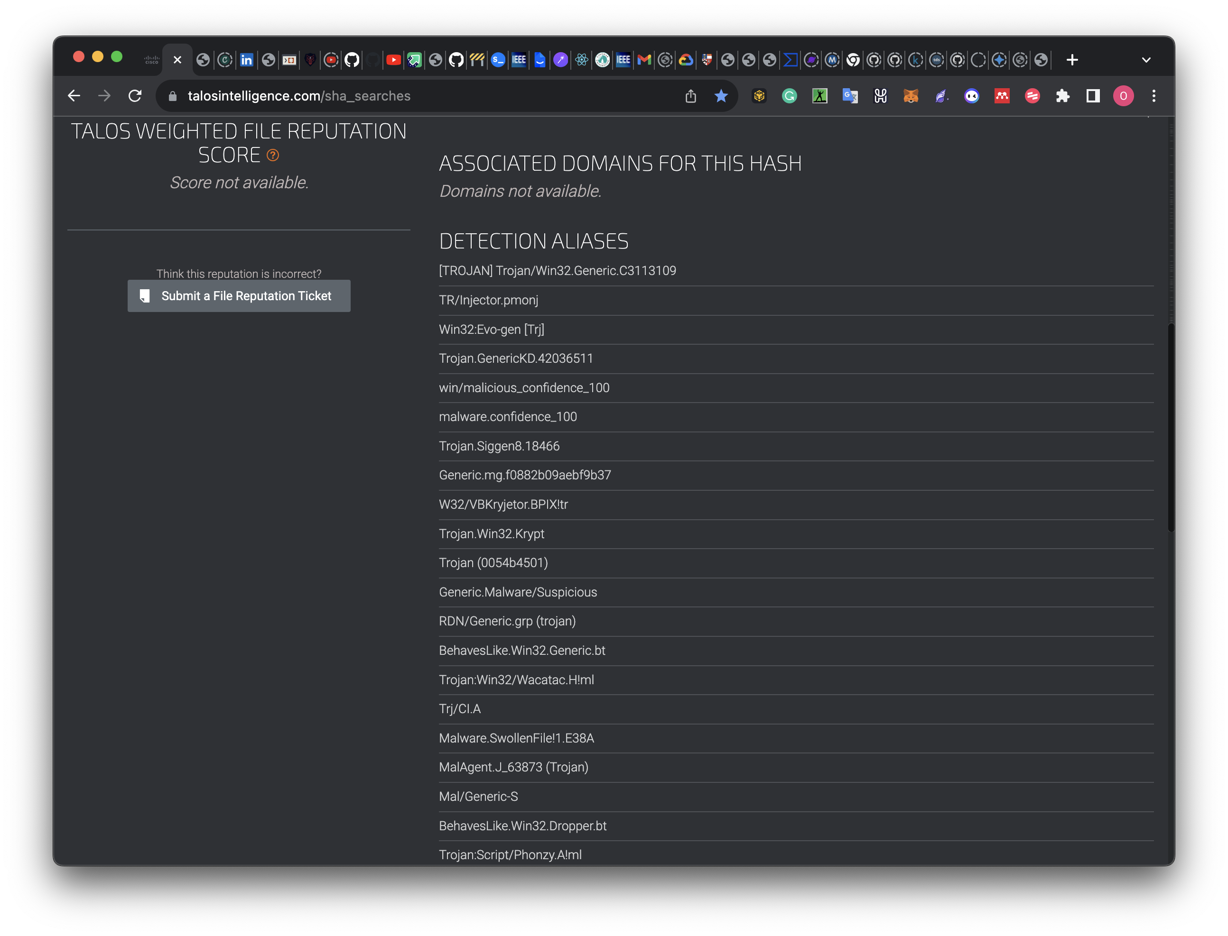Go back to the previous page

[74, 96]
